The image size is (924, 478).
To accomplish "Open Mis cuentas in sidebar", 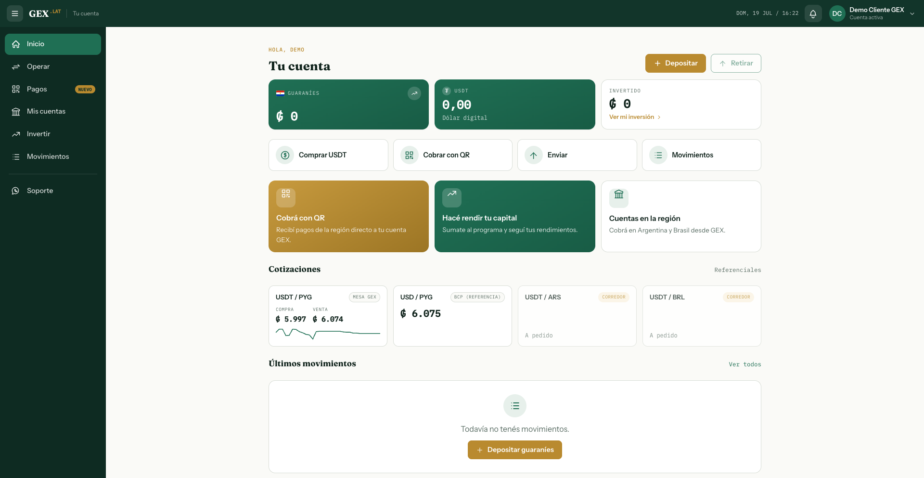I will (53, 112).
